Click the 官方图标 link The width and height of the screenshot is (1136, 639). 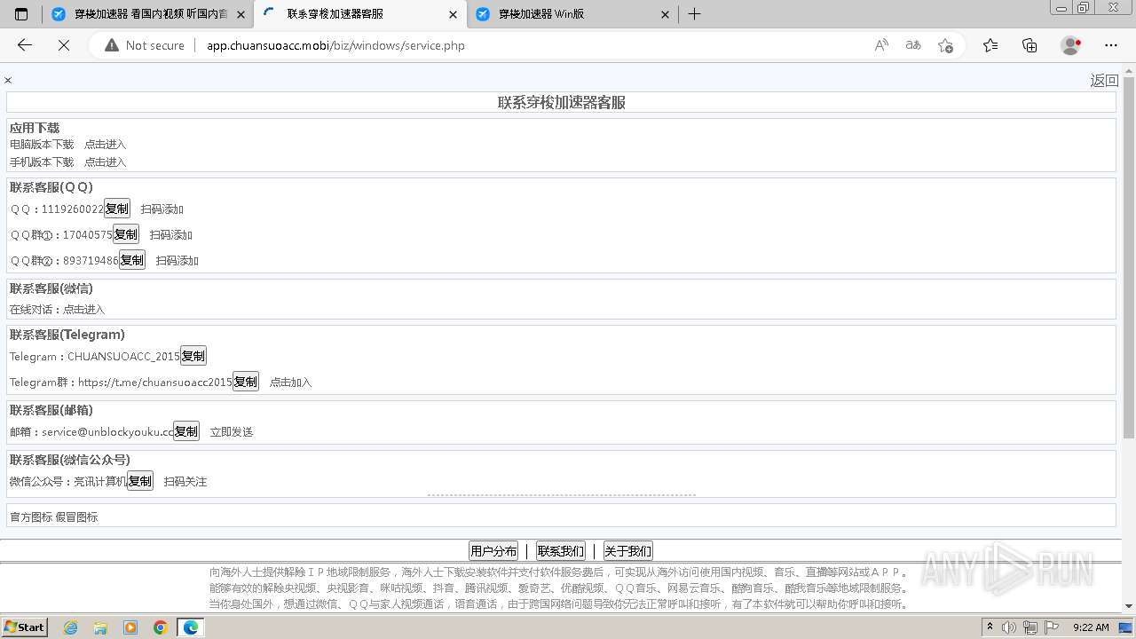pyautogui.click(x=31, y=517)
